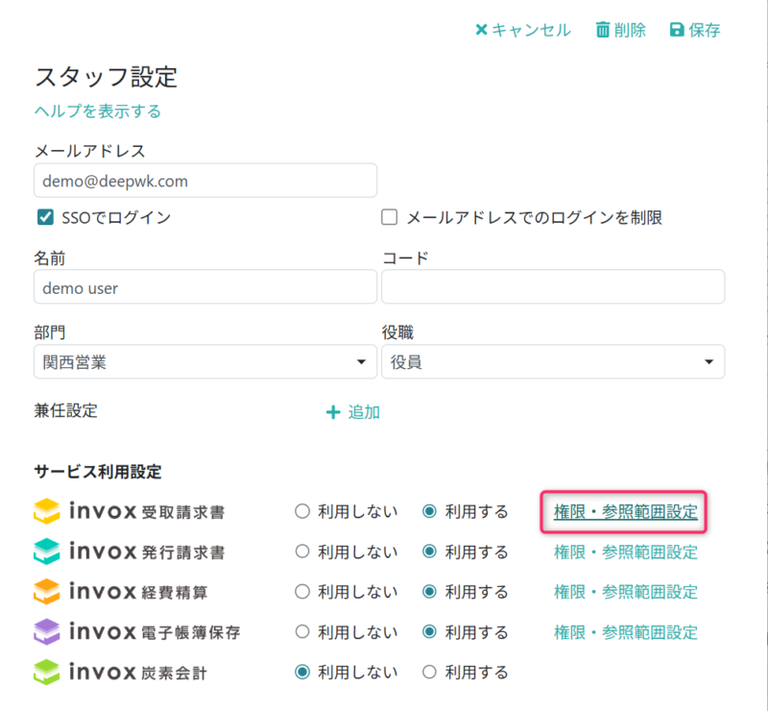Select 利用しない for 受取請求書
The height and width of the screenshot is (711, 768).
[x=302, y=511]
